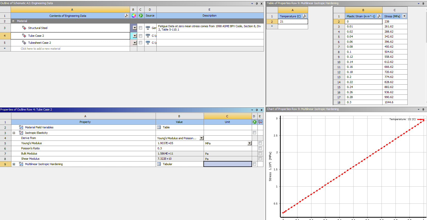Image resolution: width=427 pixels, height=220 pixels.
Task: Enable parameter checkbox for Young's Modulus
Action: point(260,143)
